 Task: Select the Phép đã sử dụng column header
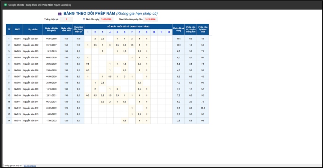click(x=178, y=29)
